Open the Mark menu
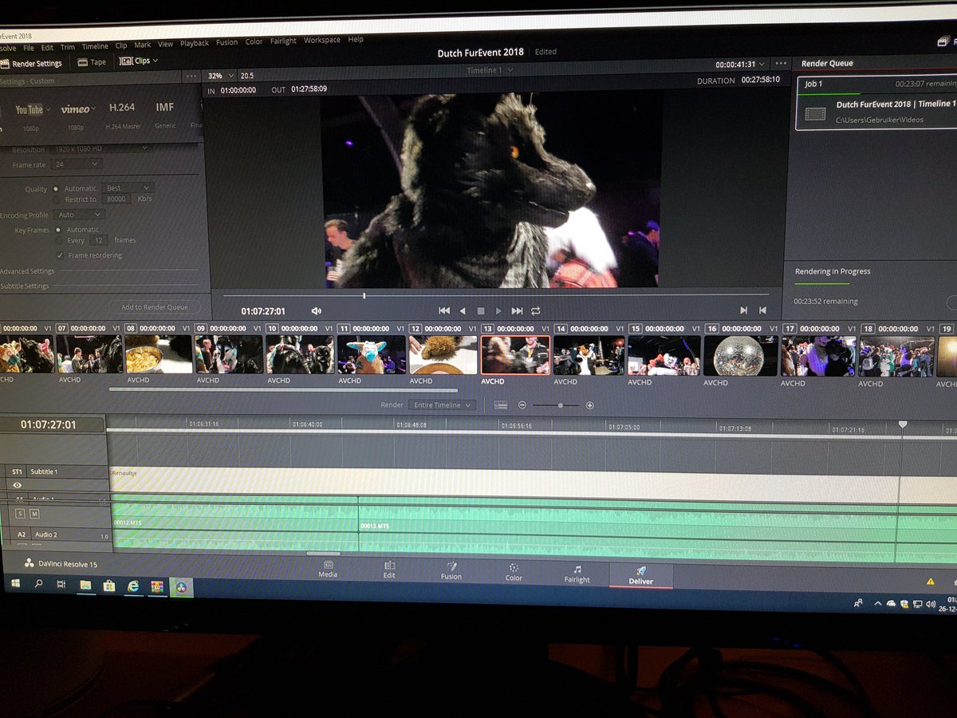Screen dimensions: 957x718 coord(143,45)
